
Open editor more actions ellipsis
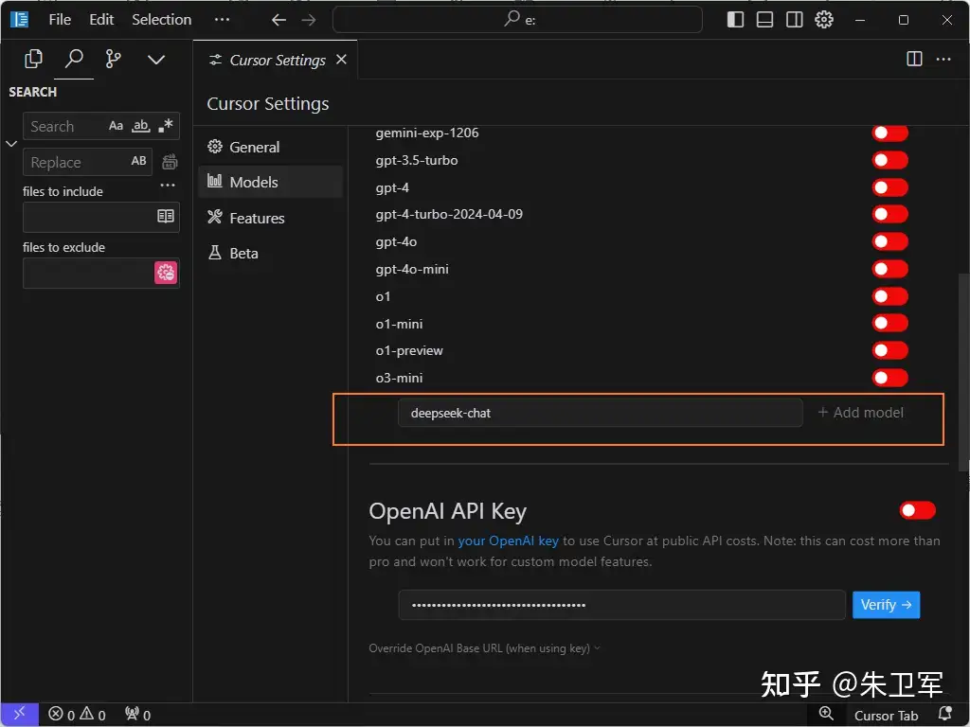tap(943, 59)
